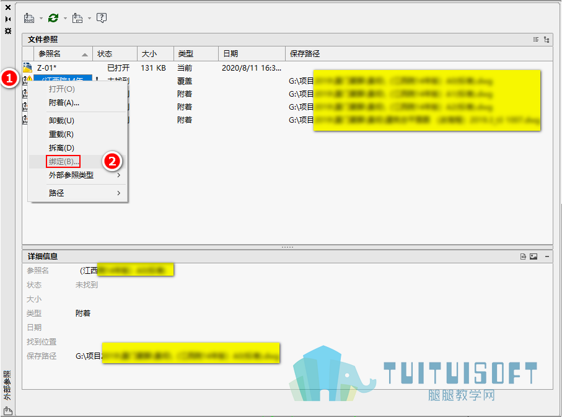
Task: Open dropdown arrow next to Refresh
Action: coord(65,19)
